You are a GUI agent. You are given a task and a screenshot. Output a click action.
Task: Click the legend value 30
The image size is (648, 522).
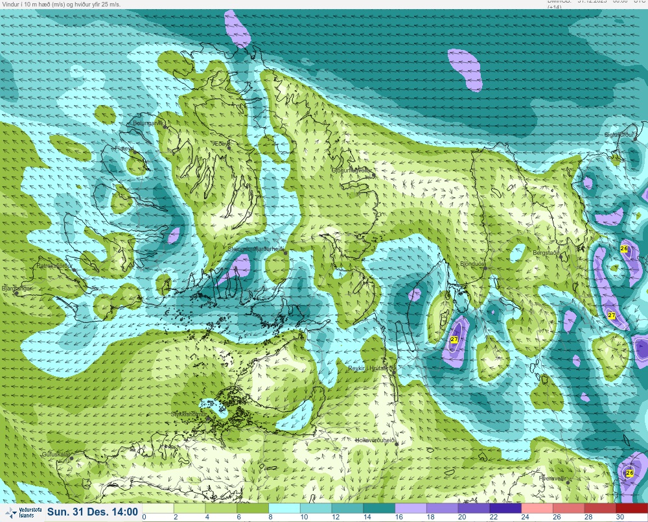(x=620, y=517)
